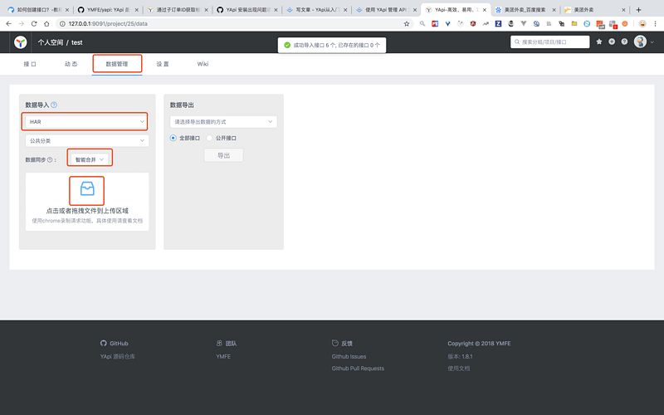Image resolution: width=664 pixels, height=415 pixels.
Task: Click the browser home button
Action: click(46, 24)
